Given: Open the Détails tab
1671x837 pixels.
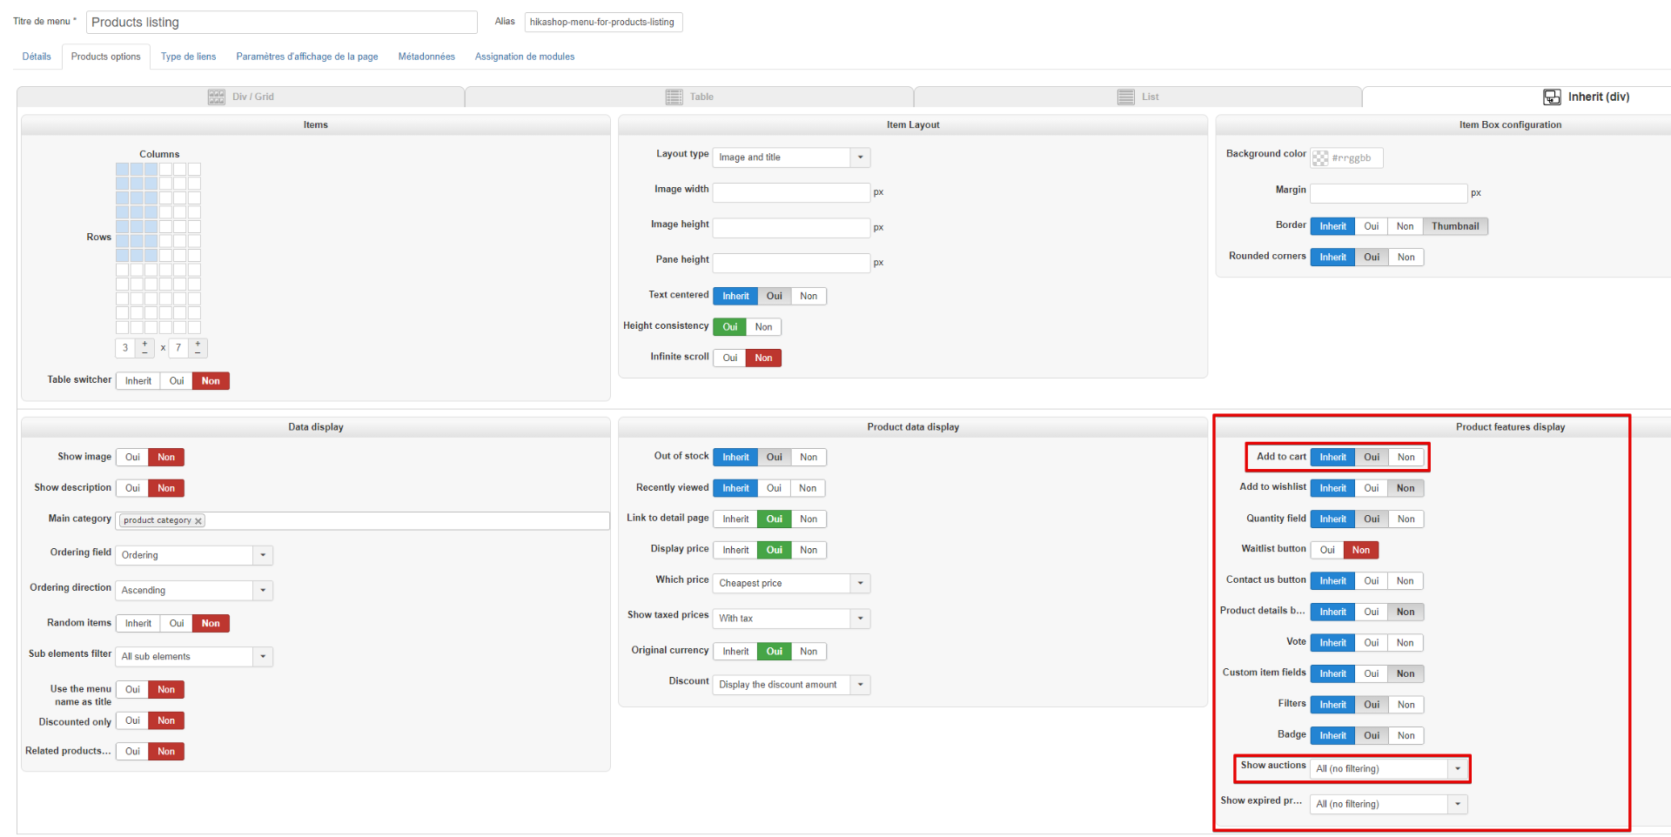Looking at the screenshot, I should point(37,57).
